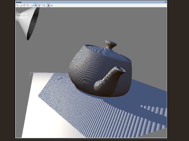This screenshot has width=189, height=141.
Task: Click the camera orbit tool
Action: click(x=32, y=5)
